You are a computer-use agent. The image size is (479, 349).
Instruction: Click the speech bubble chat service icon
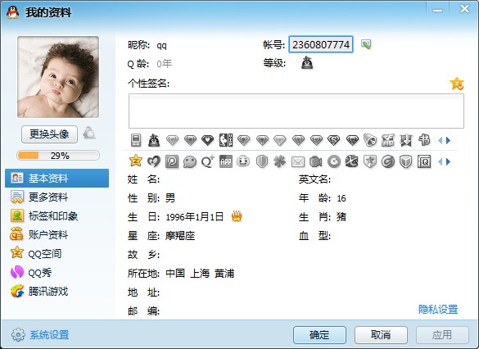(190, 161)
